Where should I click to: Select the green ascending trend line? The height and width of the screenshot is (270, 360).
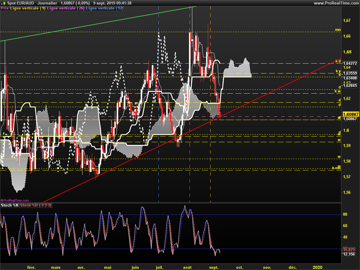tap(99, 23)
